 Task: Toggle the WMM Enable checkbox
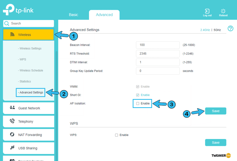(137, 86)
